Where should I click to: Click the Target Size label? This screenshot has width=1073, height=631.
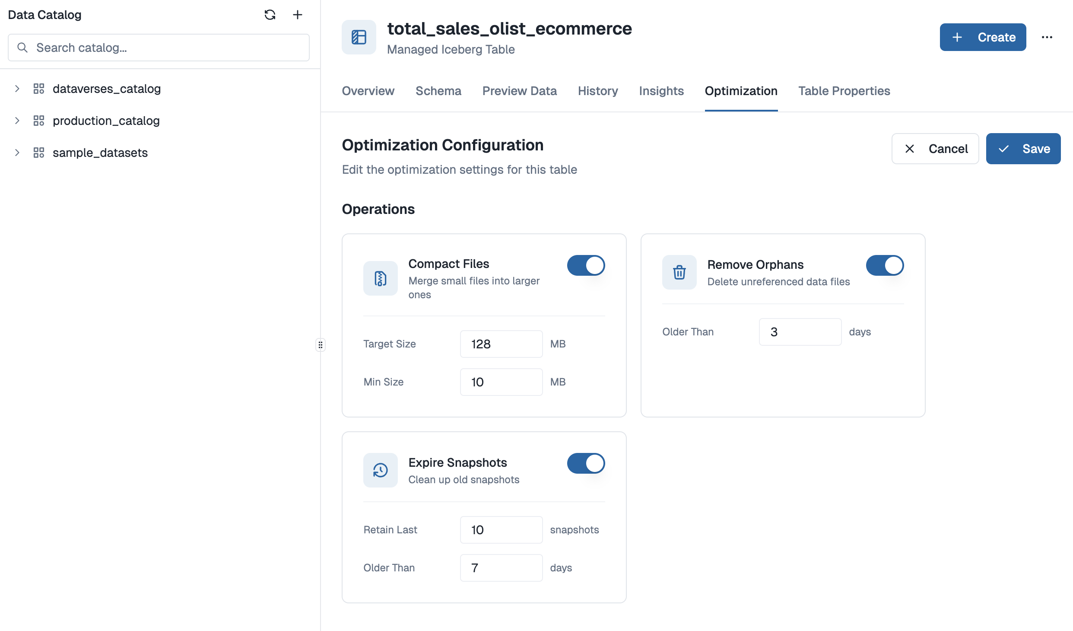(x=390, y=344)
